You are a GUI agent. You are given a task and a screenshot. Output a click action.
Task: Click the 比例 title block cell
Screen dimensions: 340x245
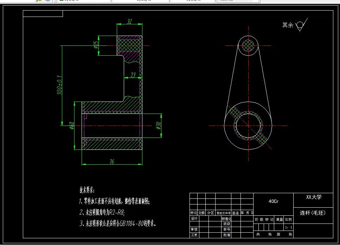point(288,220)
